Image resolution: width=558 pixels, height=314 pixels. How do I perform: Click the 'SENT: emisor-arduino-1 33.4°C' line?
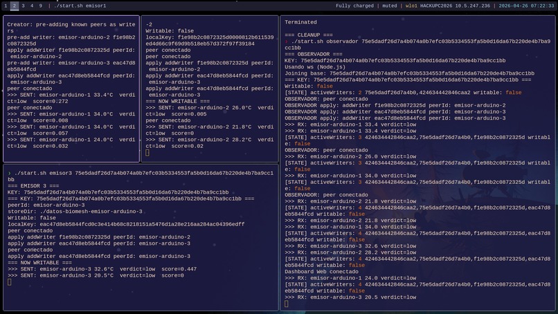(71, 98)
